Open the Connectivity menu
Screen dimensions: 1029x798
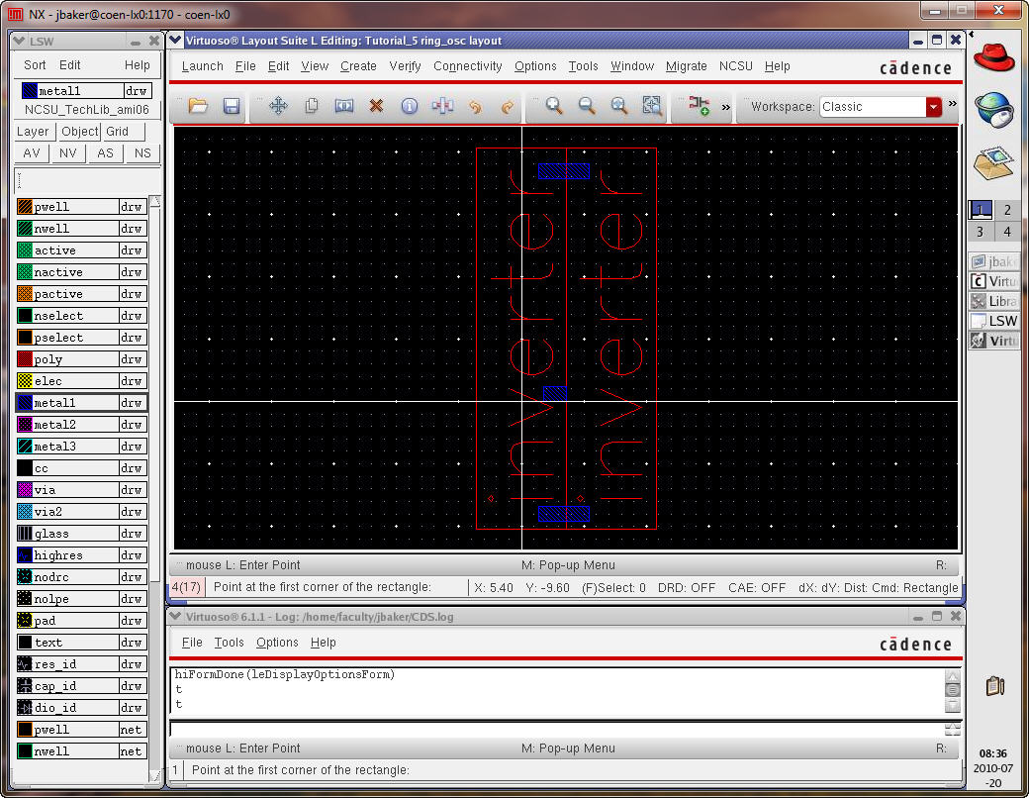click(467, 66)
